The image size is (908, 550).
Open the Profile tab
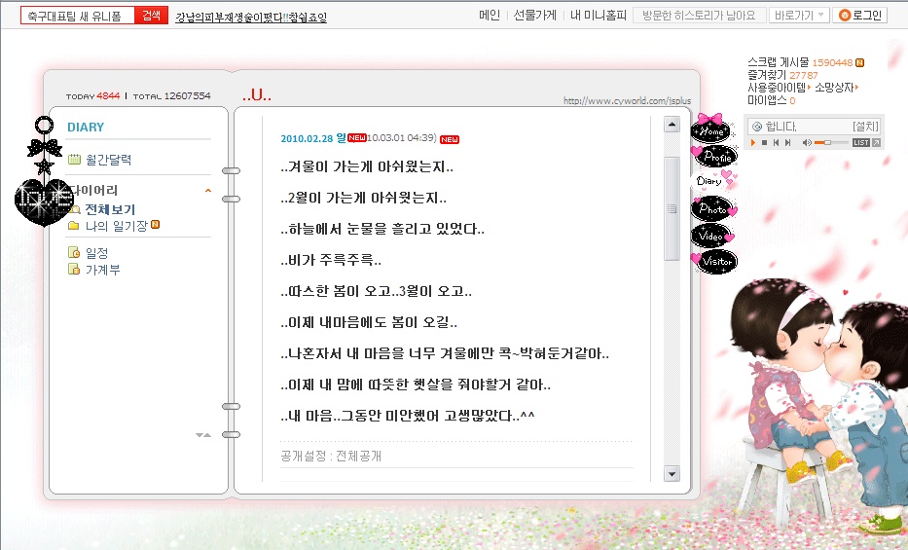pos(715,155)
